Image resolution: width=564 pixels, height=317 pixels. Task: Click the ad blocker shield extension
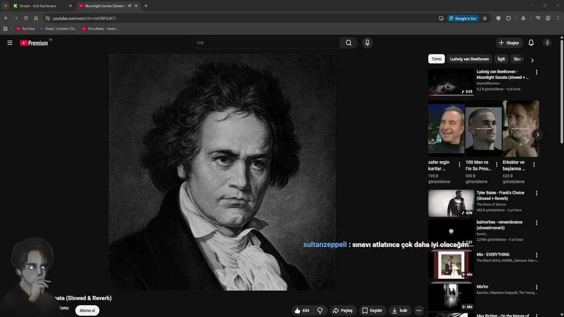(x=498, y=18)
